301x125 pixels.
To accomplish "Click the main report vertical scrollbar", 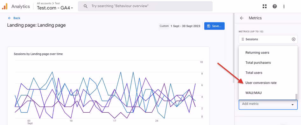I will (234, 48).
